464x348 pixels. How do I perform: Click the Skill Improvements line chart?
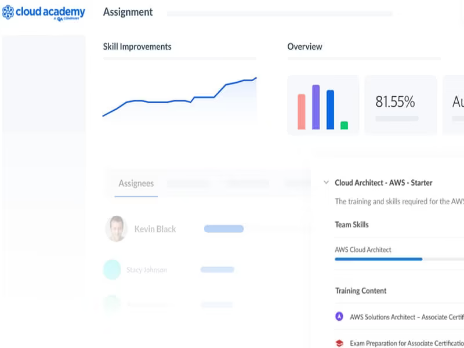180,99
